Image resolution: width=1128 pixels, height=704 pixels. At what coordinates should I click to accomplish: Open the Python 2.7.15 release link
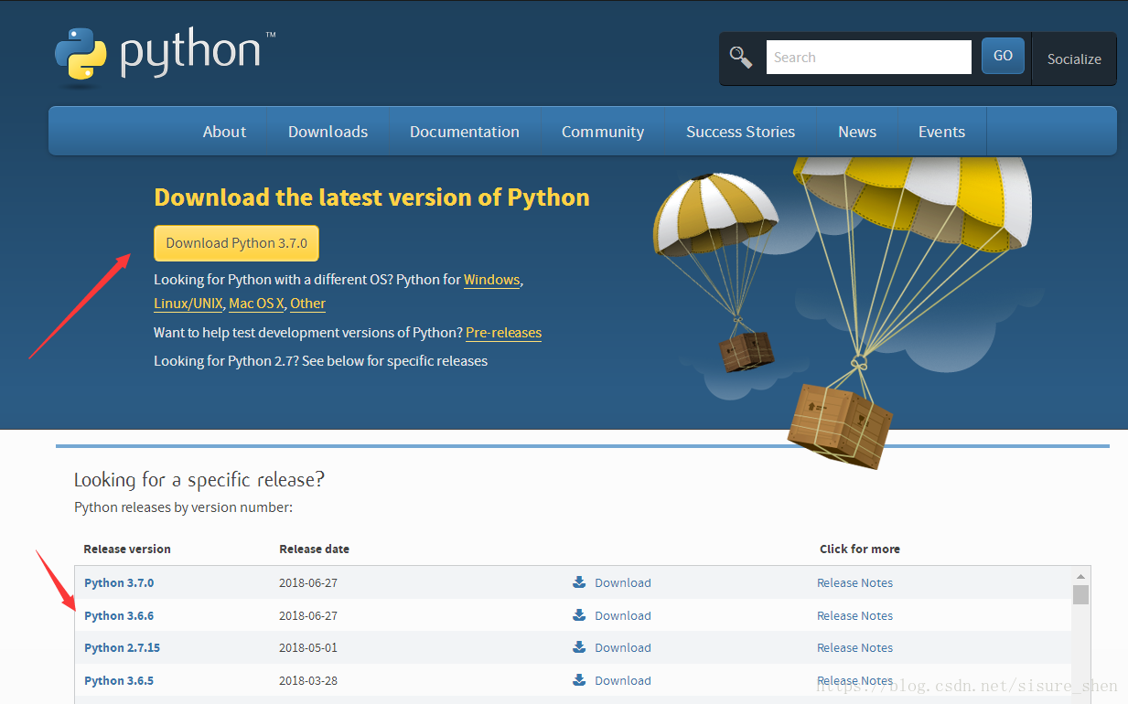click(122, 647)
